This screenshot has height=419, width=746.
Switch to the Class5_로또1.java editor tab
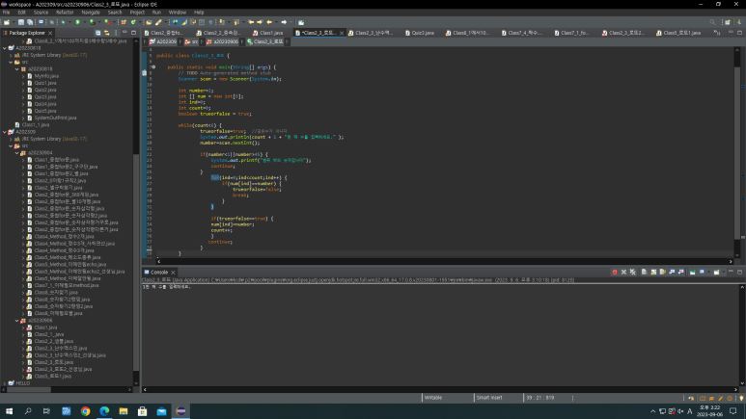click(x=678, y=33)
